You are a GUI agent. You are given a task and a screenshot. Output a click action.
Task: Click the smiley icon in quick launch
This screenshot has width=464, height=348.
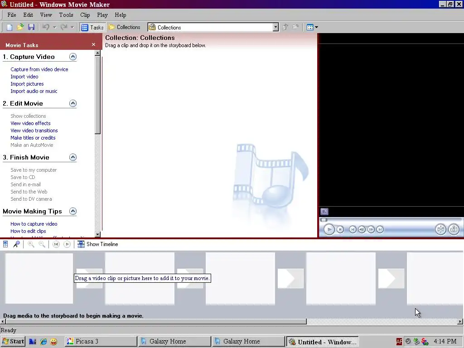coord(53,342)
